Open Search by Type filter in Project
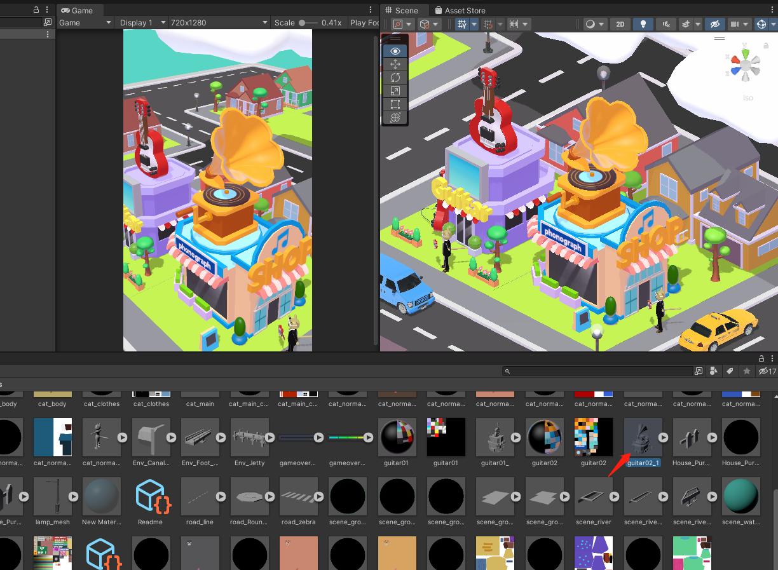Image resolution: width=778 pixels, height=570 pixels. coord(714,371)
